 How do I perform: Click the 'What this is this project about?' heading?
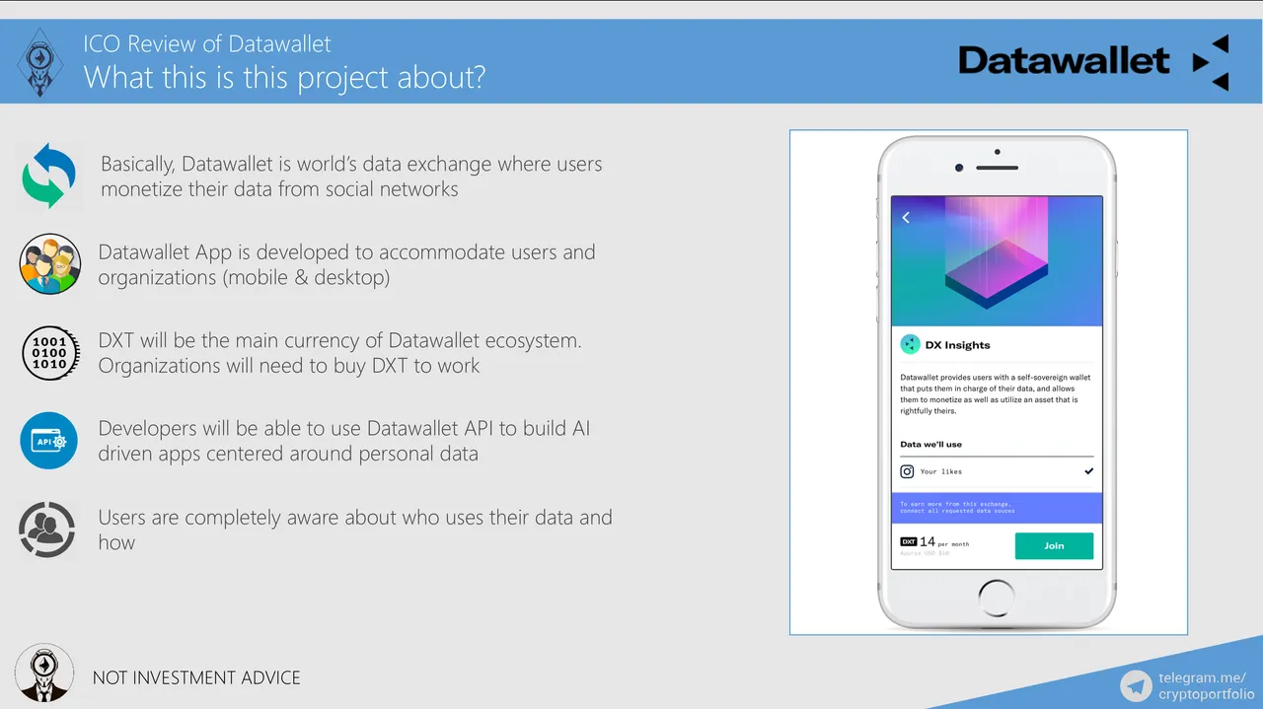coord(284,77)
